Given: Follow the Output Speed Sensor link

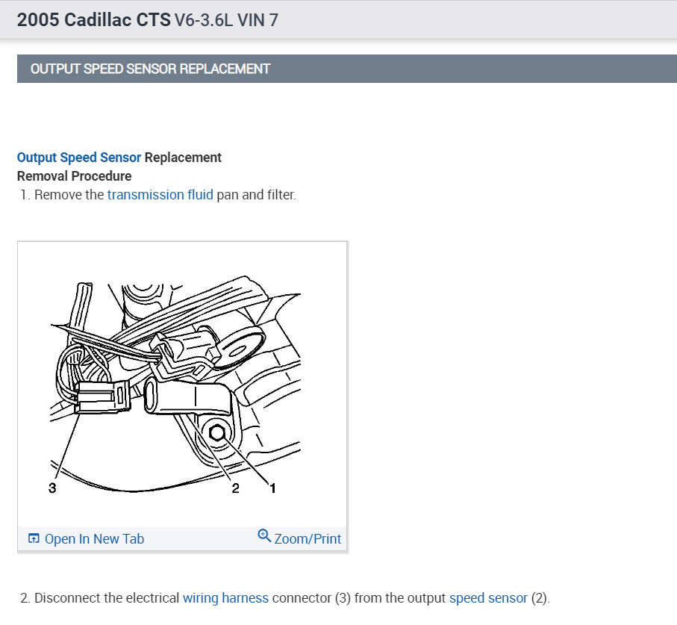Looking at the screenshot, I should 79,158.
